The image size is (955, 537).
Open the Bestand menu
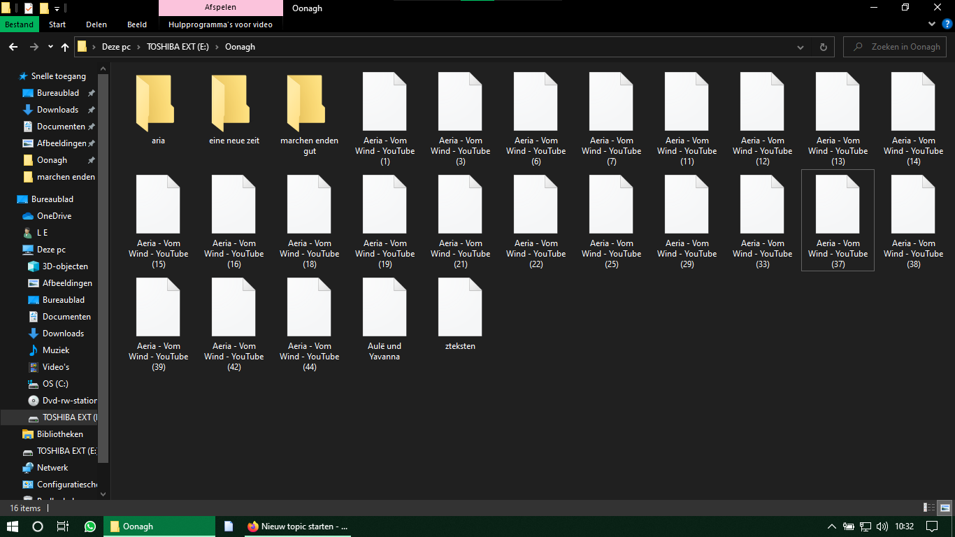tap(20, 24)
